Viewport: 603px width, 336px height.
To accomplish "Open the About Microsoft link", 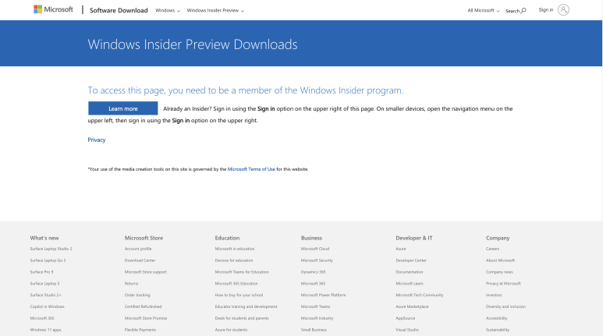I will [x=500, y=260].
